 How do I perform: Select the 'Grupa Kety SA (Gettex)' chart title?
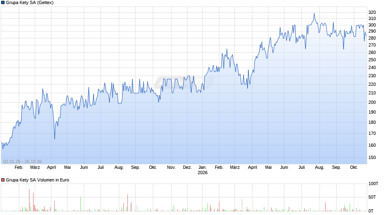pyautogui.click(x=30, y=3)
